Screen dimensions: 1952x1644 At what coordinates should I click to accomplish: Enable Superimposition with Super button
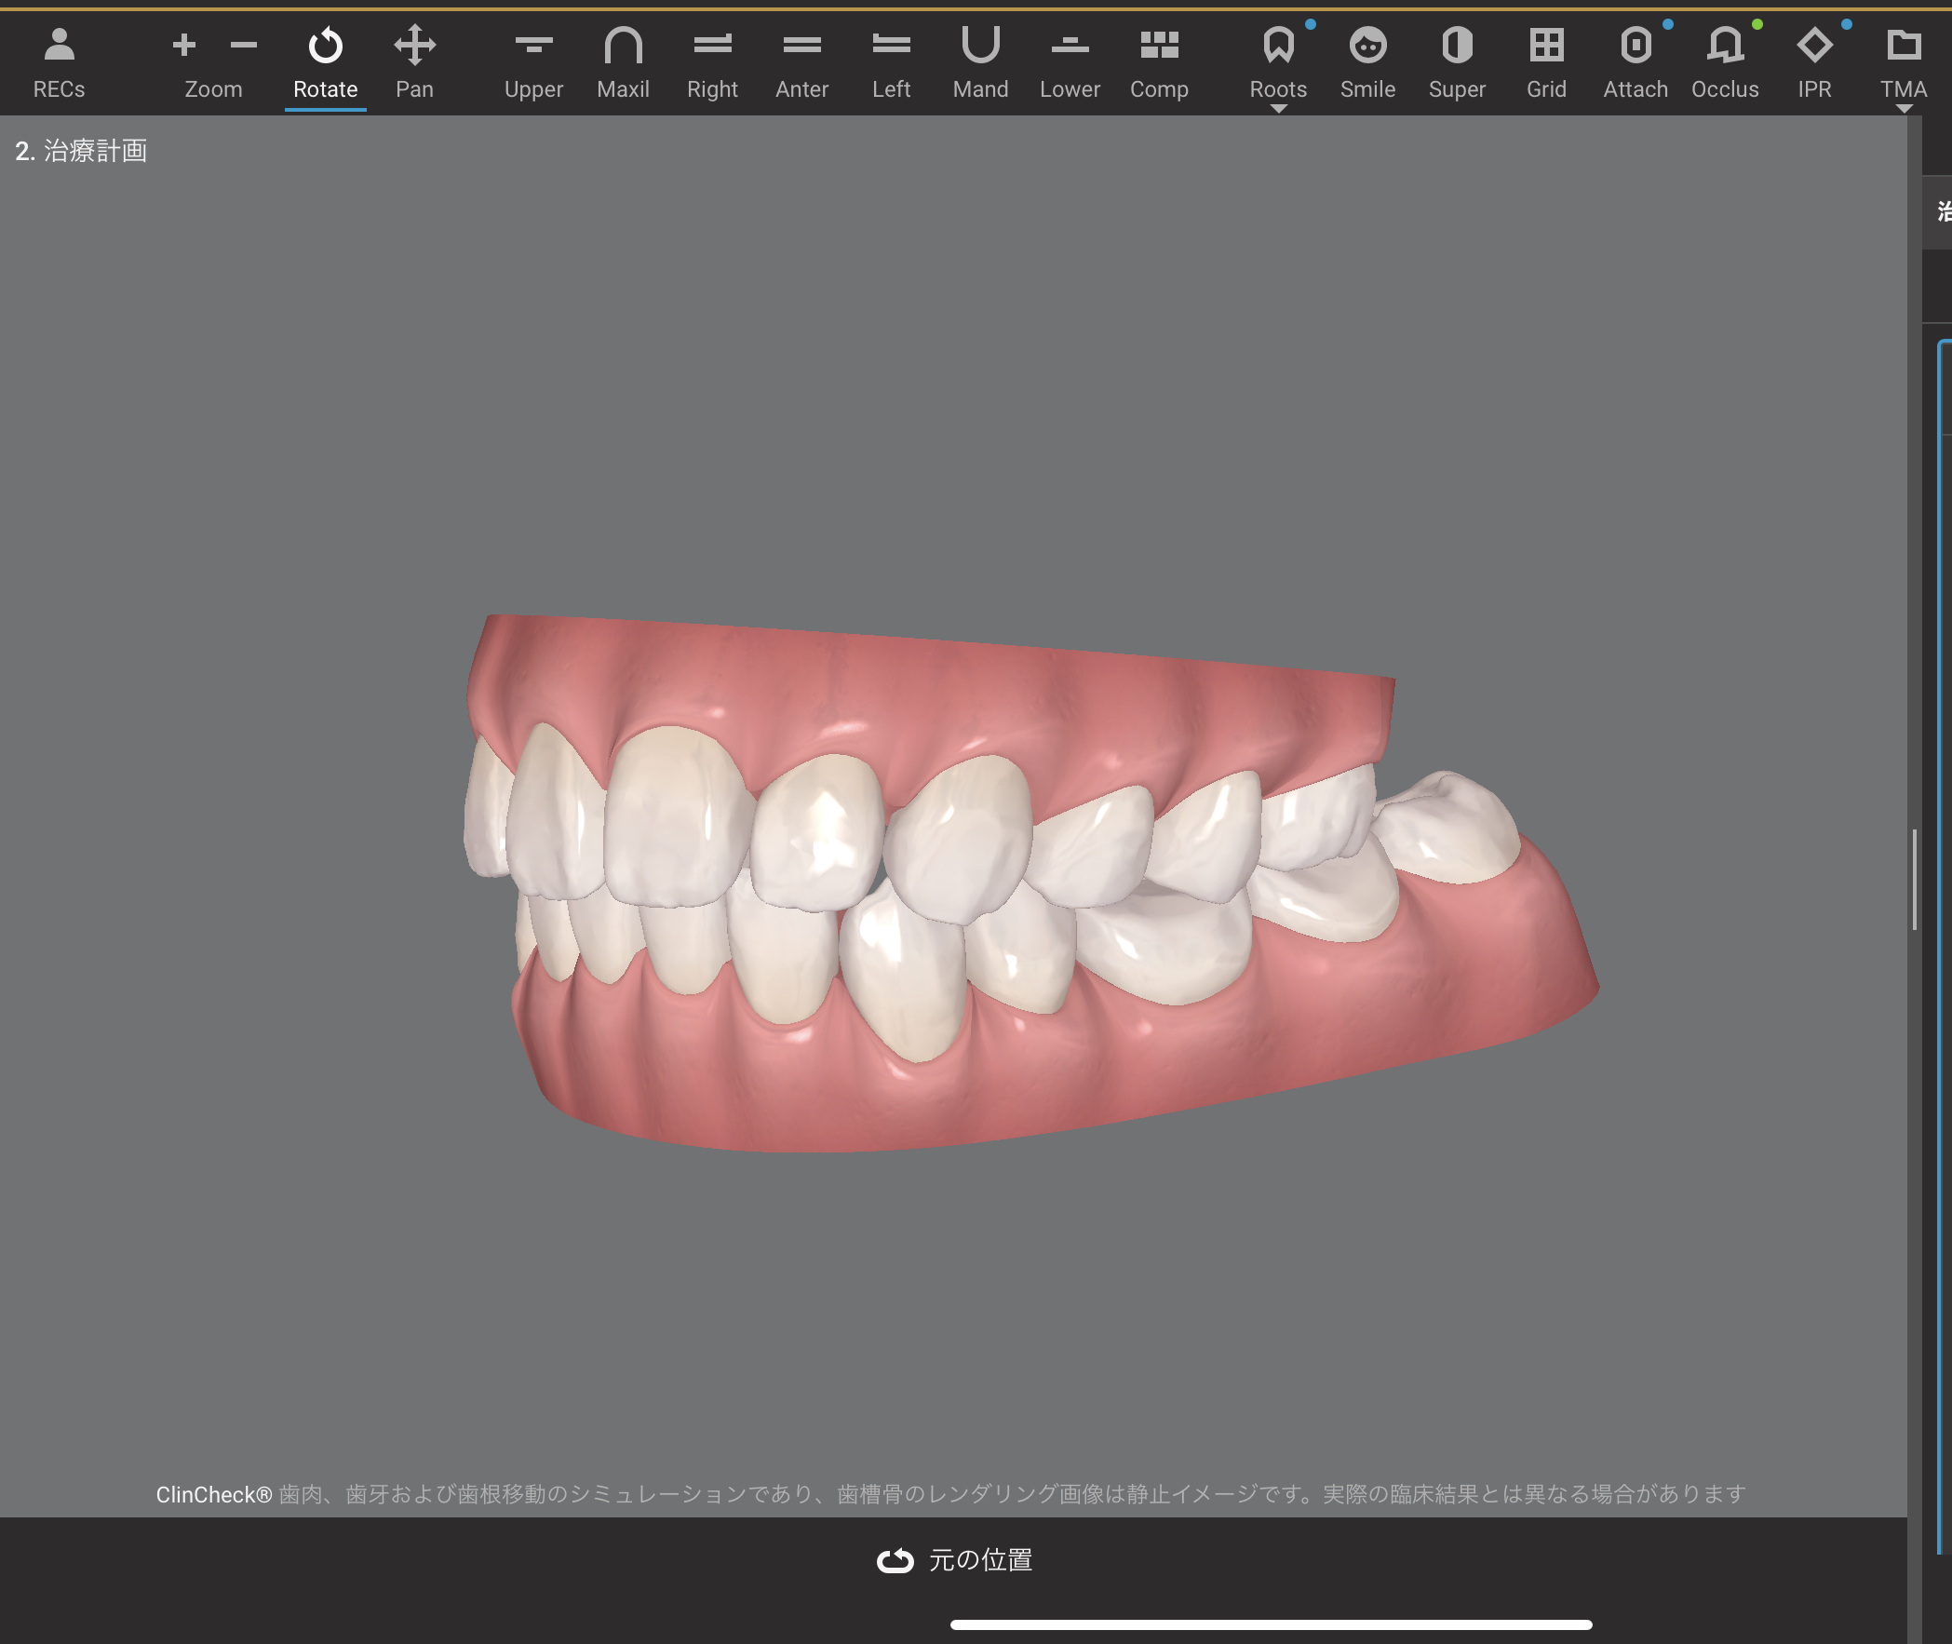tap(1456, 61)
